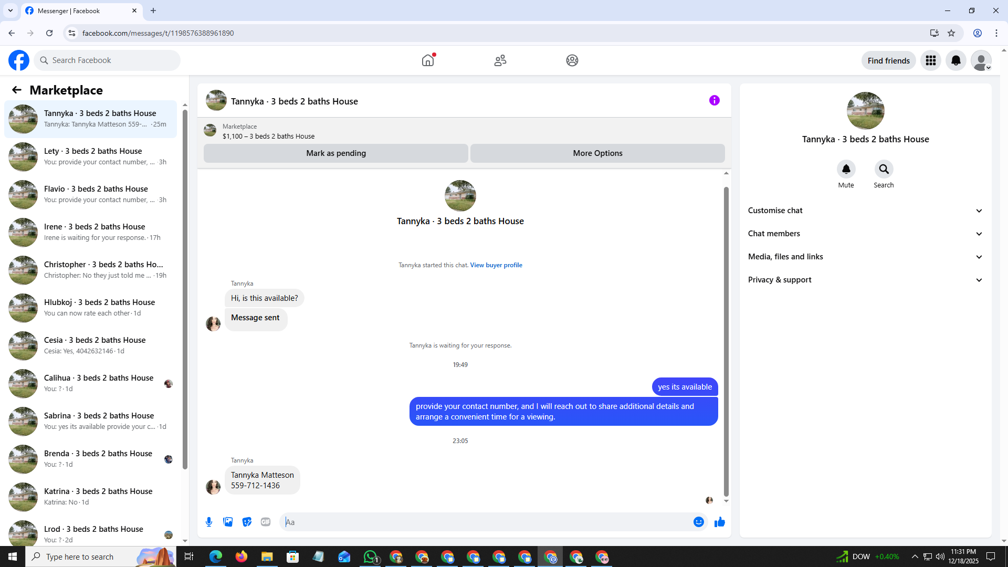Expand Chat members section

coord(865,234)
